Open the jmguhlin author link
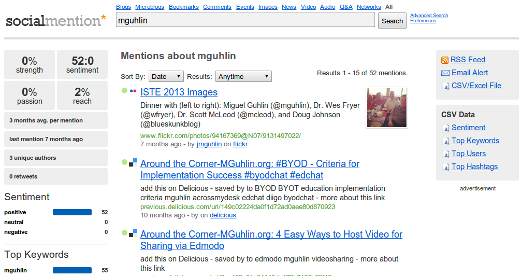Image resolution: width=521 pixels, height=276 pixels. [209, 144]
